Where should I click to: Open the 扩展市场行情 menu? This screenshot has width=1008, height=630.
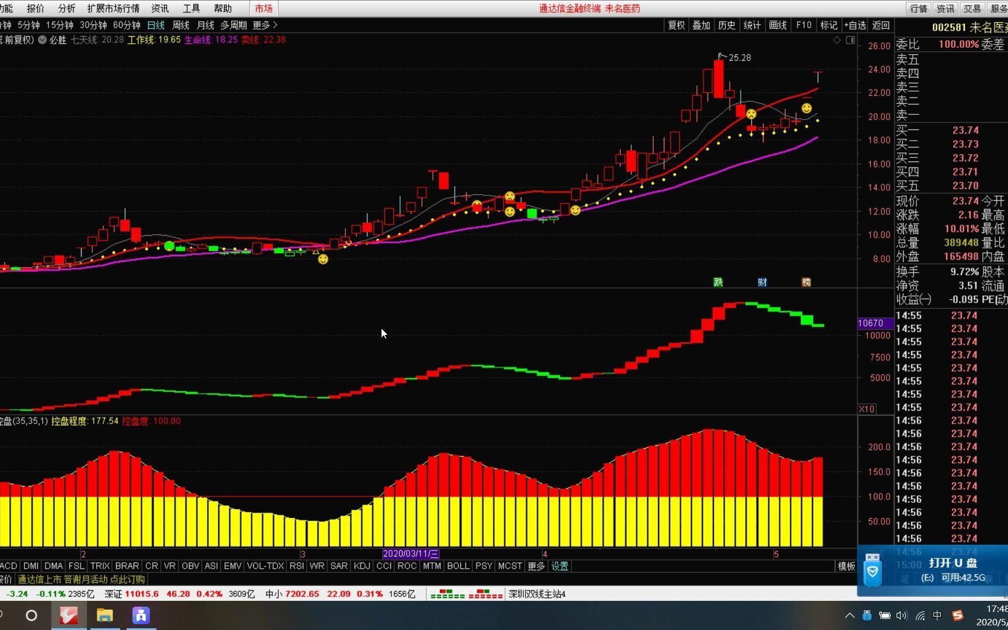pyautogui.click(x=113, y=8)
